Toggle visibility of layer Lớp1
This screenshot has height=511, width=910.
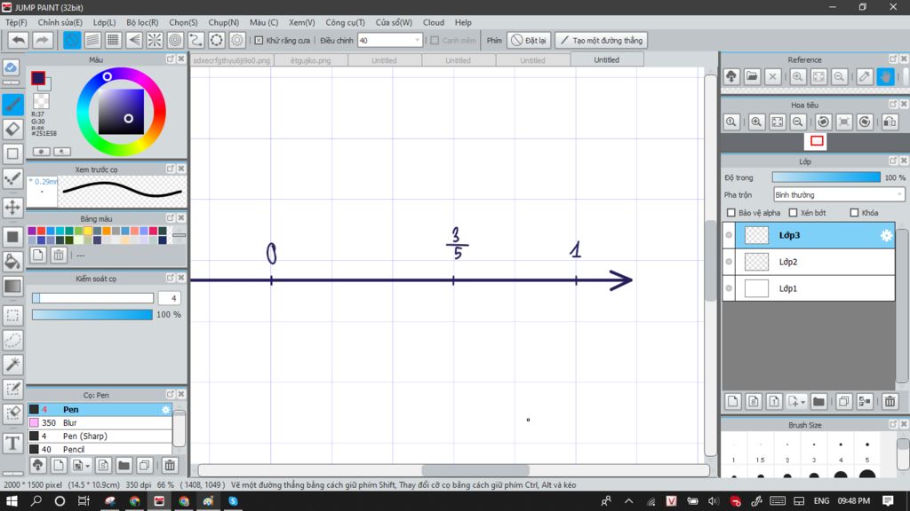pyautogui.click(x=729, y=288)
